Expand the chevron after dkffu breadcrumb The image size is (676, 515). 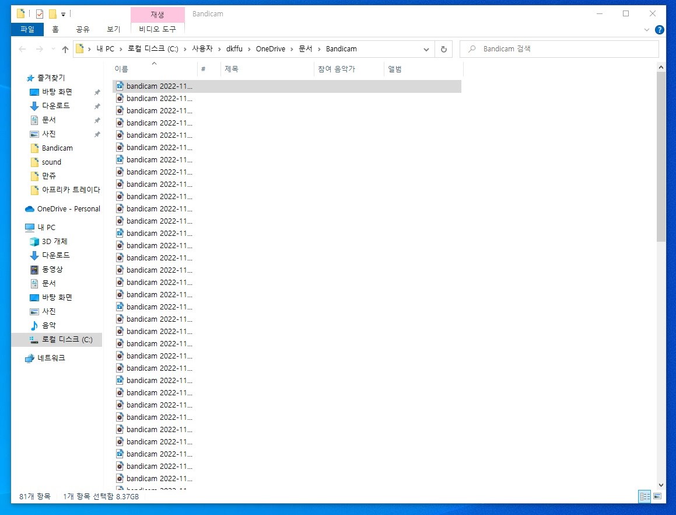[249, 49]
